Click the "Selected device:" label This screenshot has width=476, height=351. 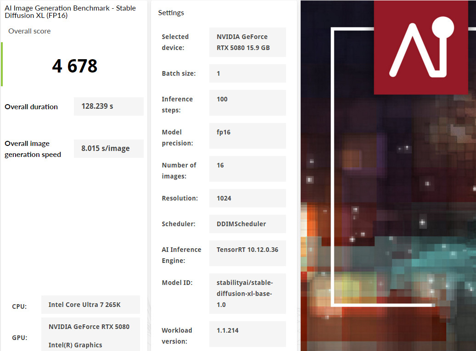[175, 42]
